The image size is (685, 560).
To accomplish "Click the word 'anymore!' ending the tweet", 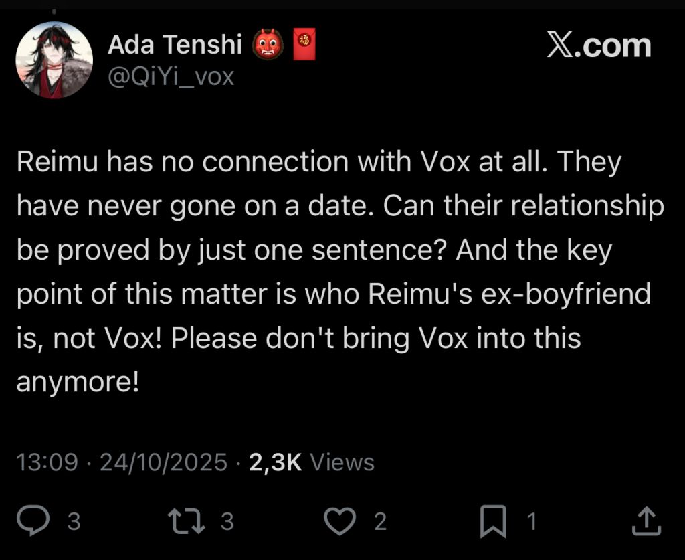I will click(x=78, y=382).
